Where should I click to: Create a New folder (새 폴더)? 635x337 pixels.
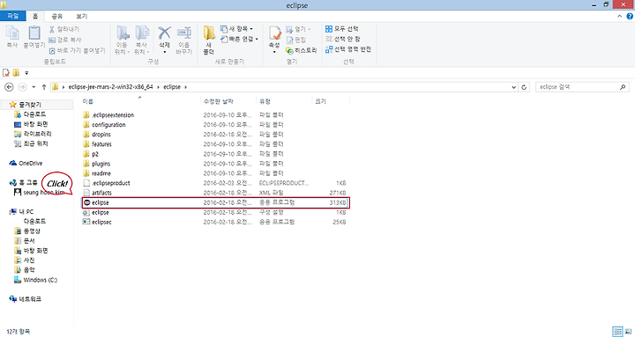click(x=209, y=40)
